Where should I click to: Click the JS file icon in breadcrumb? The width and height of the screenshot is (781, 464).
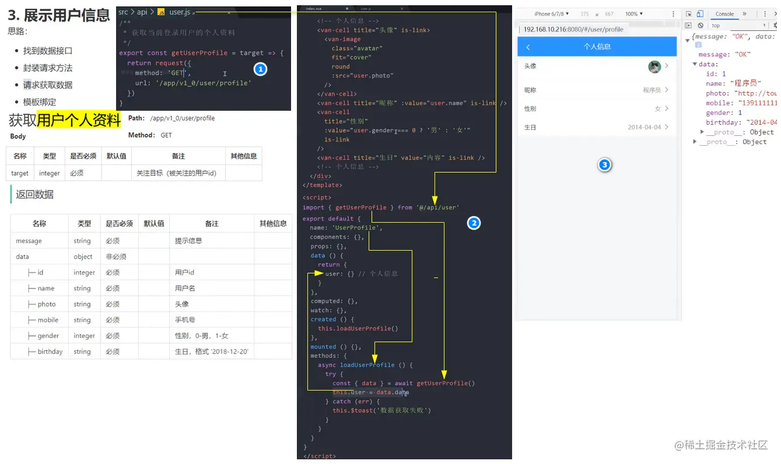[161, 12]
